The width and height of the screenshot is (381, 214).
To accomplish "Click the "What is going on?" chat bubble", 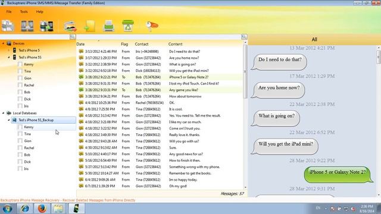I will [x=276, y=118].
